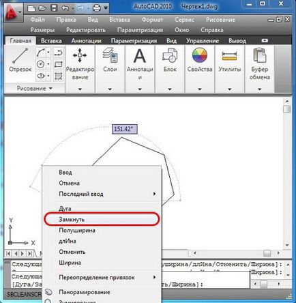The height and width of the screenshot is (303, 296).
Task: Click the command line scroll up arrow
Action: (288, 265)
